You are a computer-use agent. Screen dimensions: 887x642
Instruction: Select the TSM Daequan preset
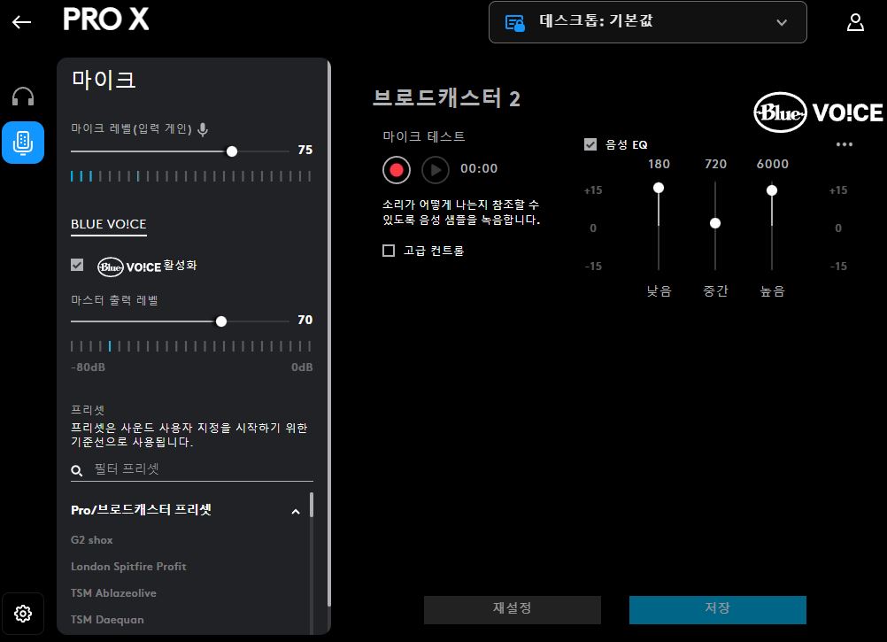(107, 619)
